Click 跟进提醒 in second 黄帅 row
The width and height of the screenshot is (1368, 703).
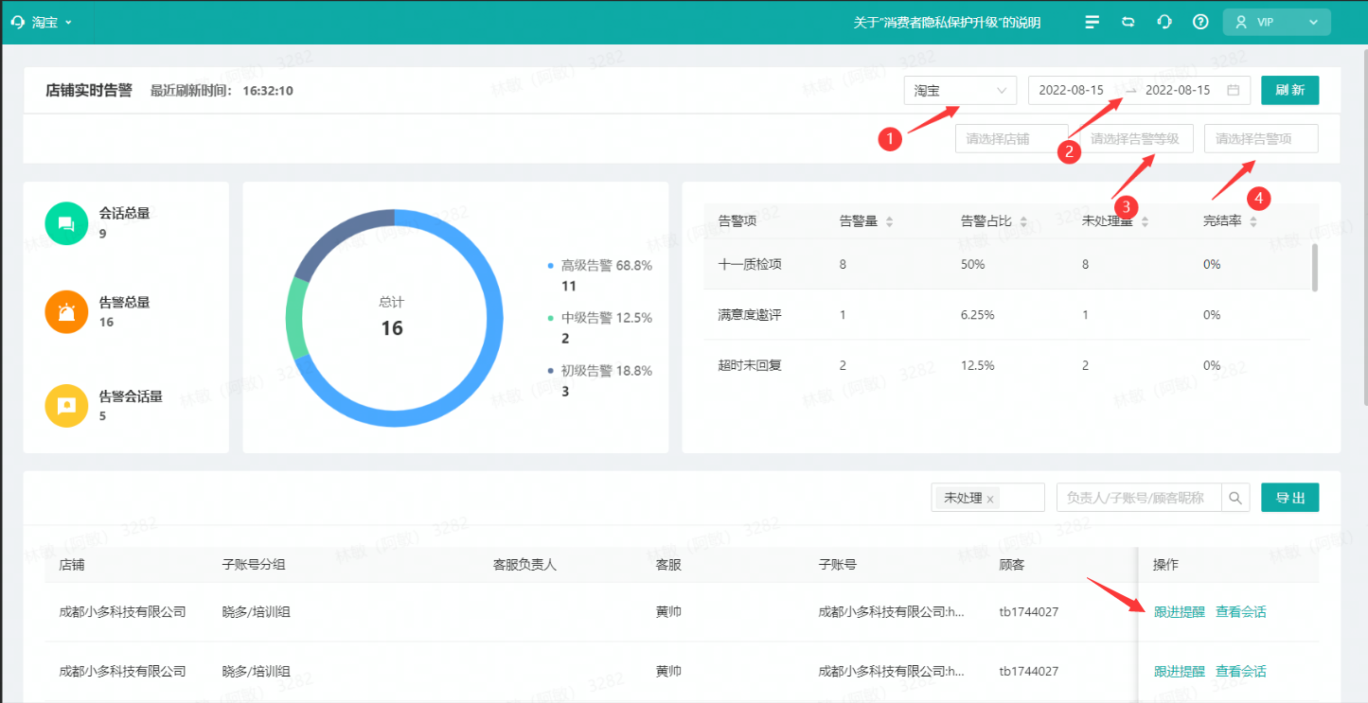click(1179, 672)
